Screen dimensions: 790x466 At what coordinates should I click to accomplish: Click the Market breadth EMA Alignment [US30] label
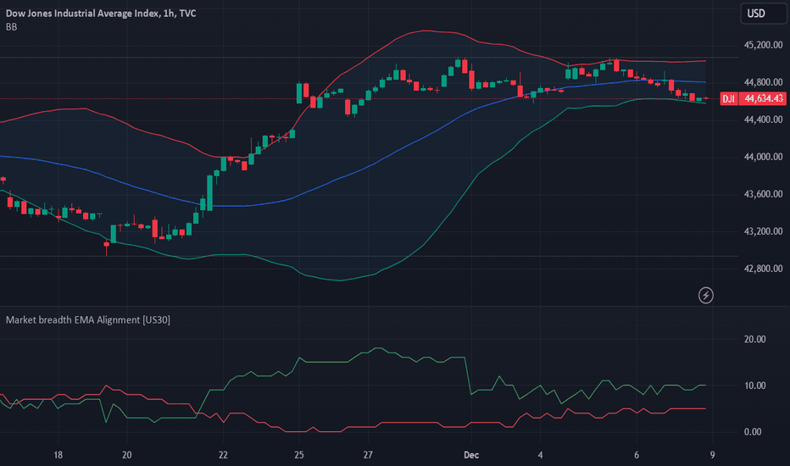(x=87, y=320)
